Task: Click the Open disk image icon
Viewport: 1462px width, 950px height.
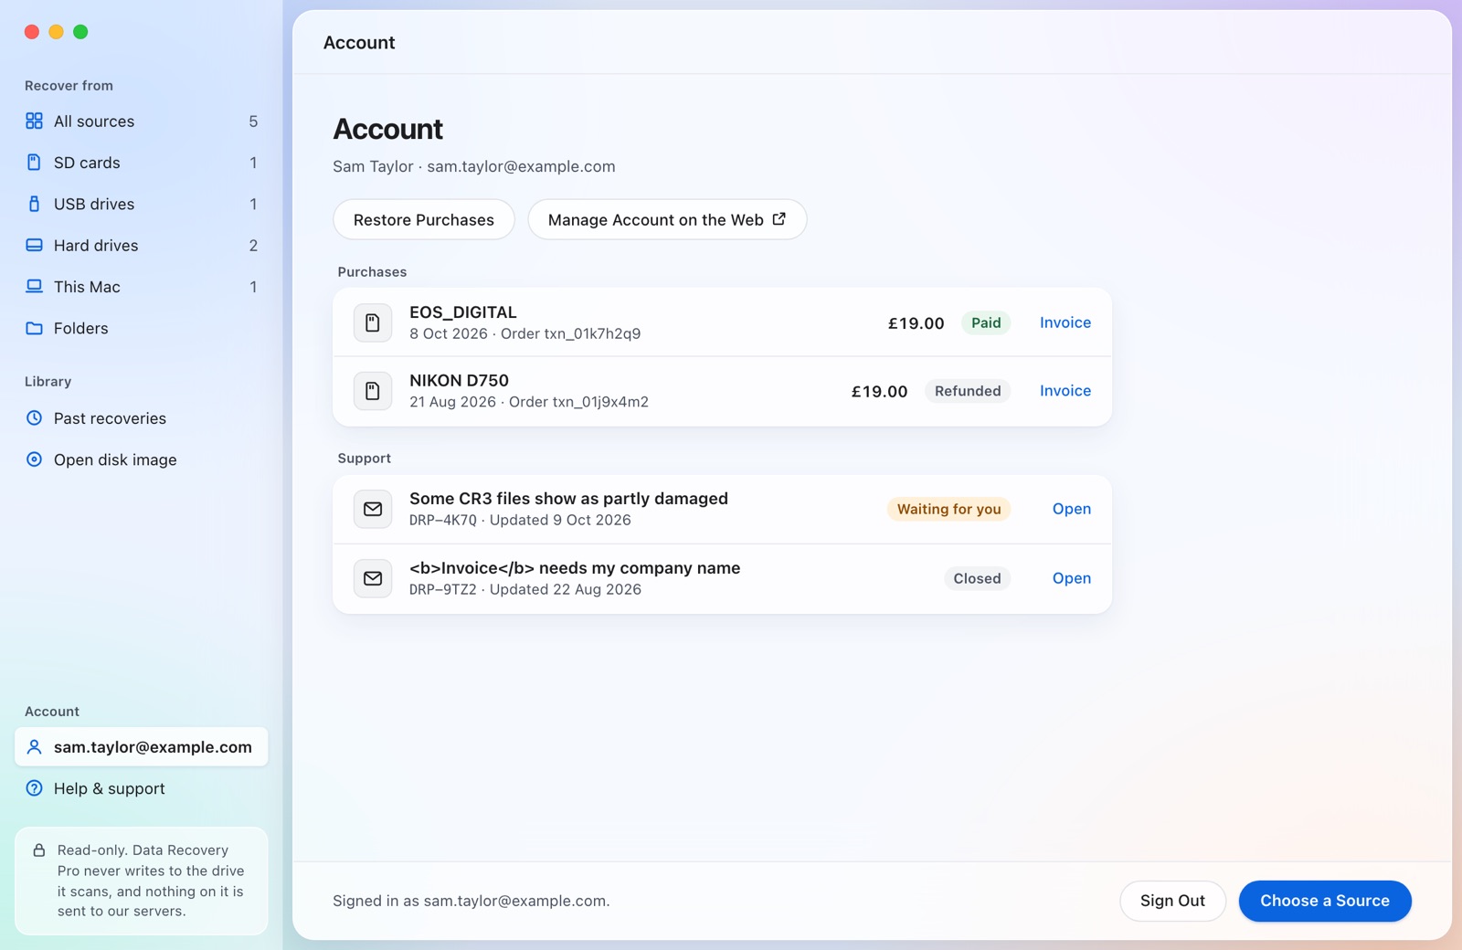Action: pos(34,459)
